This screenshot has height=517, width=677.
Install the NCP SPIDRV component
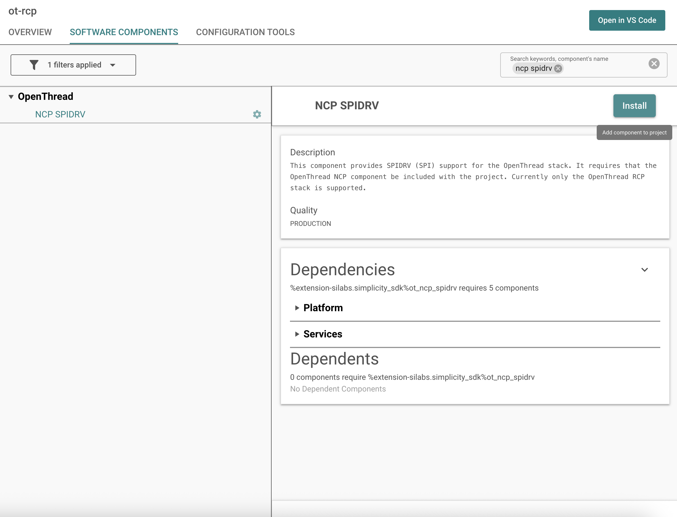click(634, 106)
